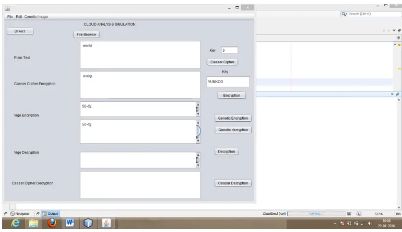Click down arrow of first Vige Encryption scrollbar
This screenshot has height=232, width=402.
tap(198, 114)
